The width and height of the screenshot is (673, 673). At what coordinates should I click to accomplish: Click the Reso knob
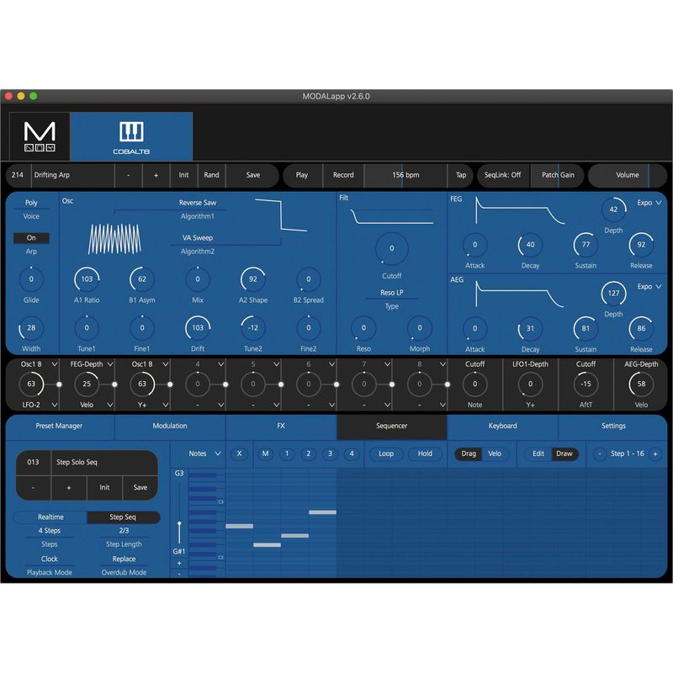[363, 328]
